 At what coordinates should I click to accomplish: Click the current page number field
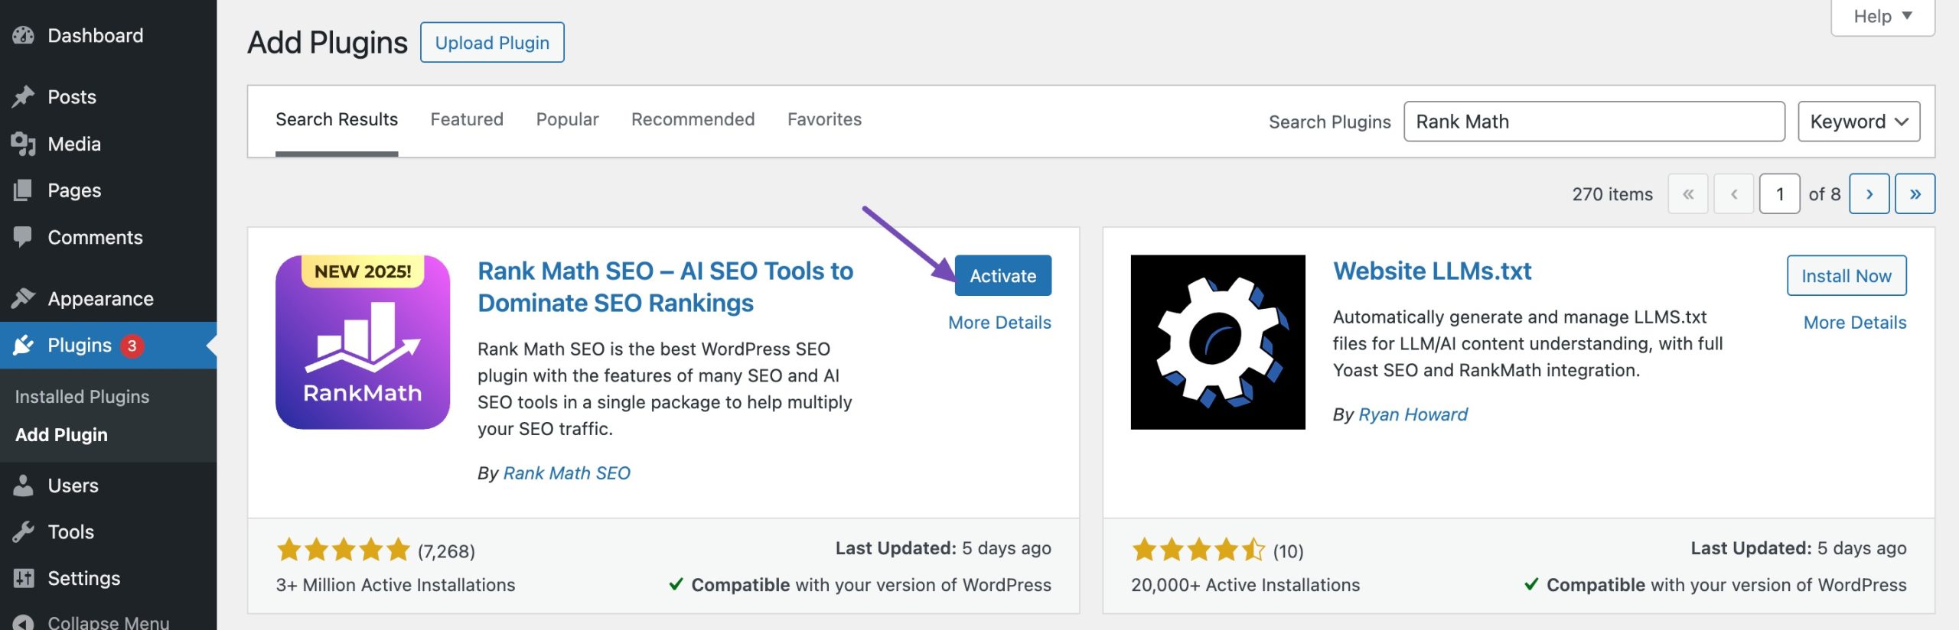(1779, 193)
